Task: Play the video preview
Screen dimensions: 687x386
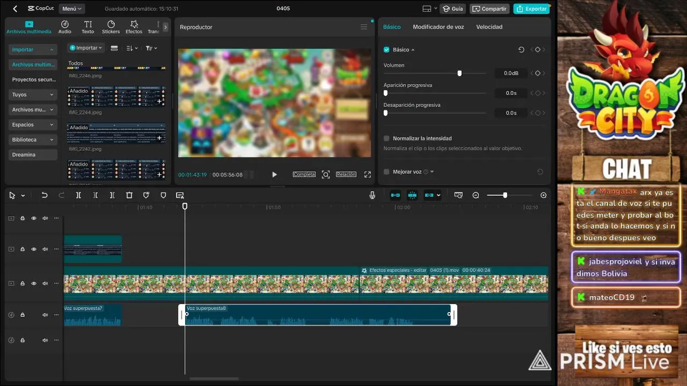Action: point(274,174)
